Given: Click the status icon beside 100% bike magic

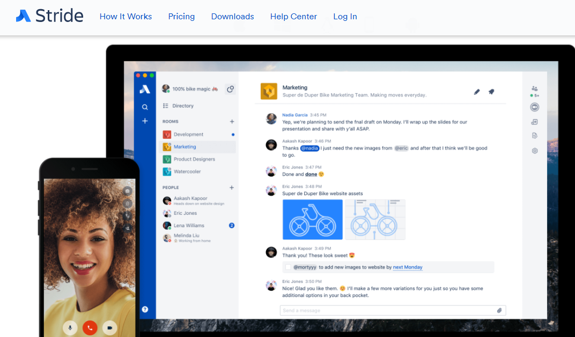Looking at the screenshot, I should click(230, 89).
